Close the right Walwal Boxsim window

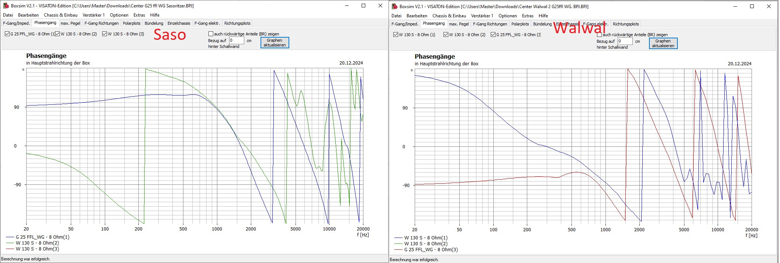click(x=769, y=6)
